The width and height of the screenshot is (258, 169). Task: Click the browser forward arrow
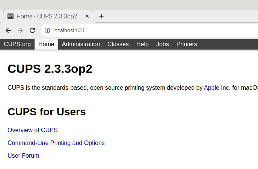(20, 30)
